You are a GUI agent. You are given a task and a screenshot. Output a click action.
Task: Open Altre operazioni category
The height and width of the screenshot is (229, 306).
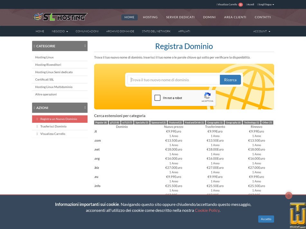pos(60,94)
